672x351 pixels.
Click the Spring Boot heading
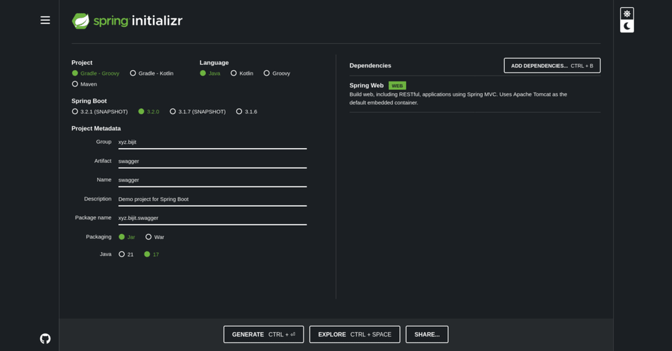[89, 101]
